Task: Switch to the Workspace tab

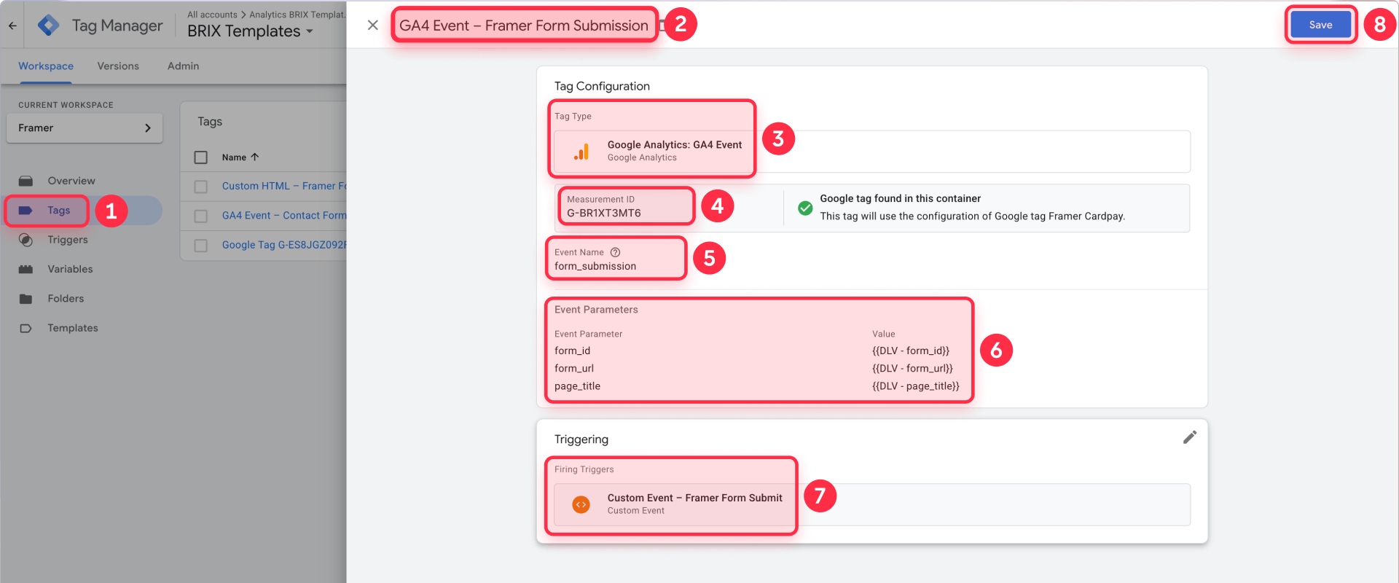Action: pos(46,66)
